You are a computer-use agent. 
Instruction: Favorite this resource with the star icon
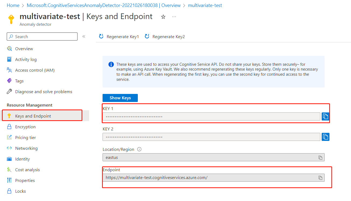[163, 17]
